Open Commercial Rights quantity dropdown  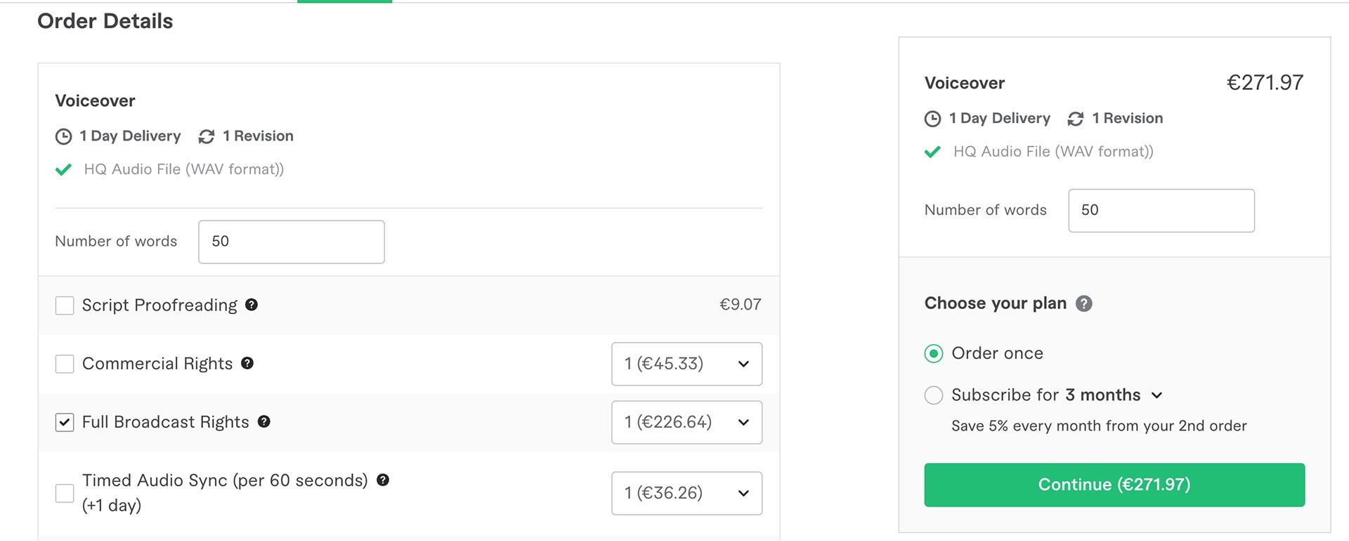click(686, 364)
